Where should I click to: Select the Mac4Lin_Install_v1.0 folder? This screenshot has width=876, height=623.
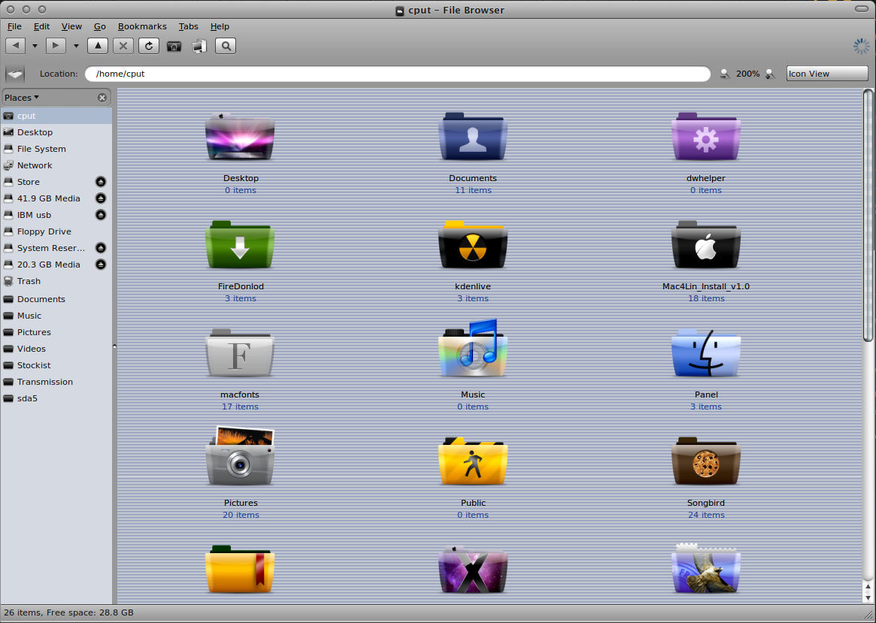tap(706, 244)
